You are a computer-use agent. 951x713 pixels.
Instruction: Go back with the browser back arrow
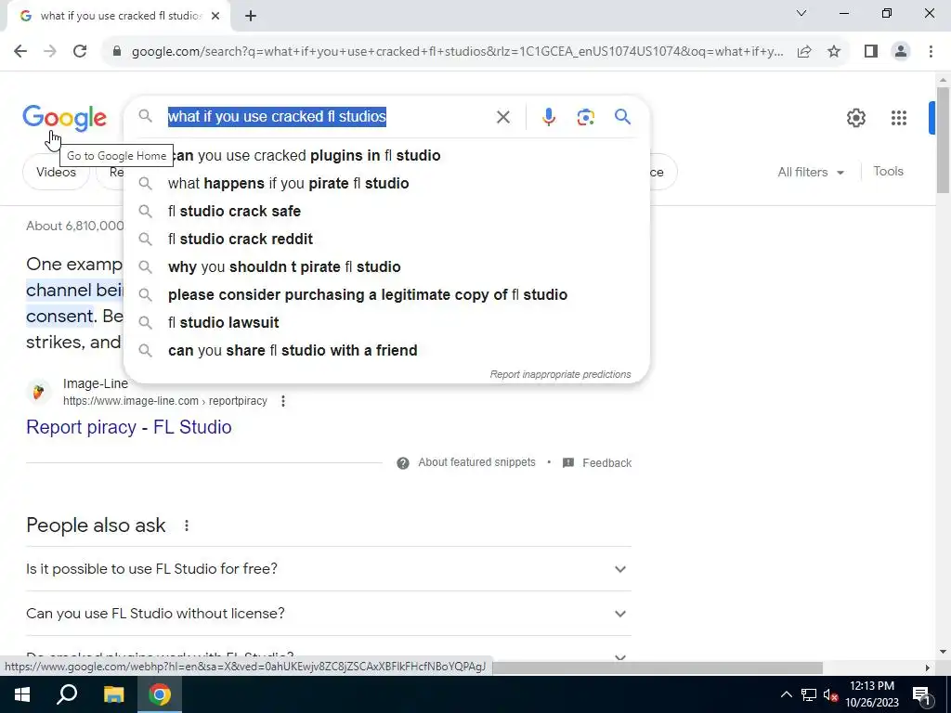tap(20, 51)
